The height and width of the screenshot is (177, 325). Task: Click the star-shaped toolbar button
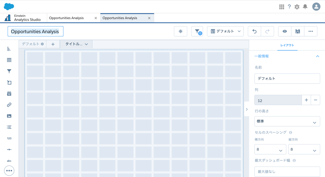pos(181,31)
